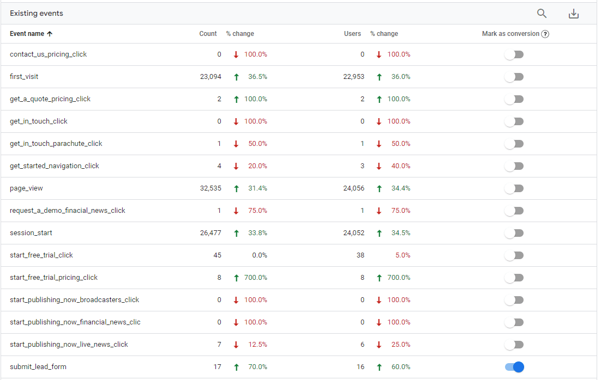Toggle conversion for session_start event

coord(514,233)
